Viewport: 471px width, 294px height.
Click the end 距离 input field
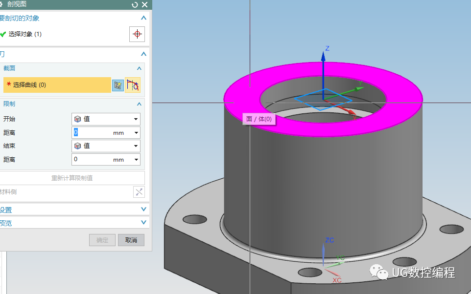92,160
